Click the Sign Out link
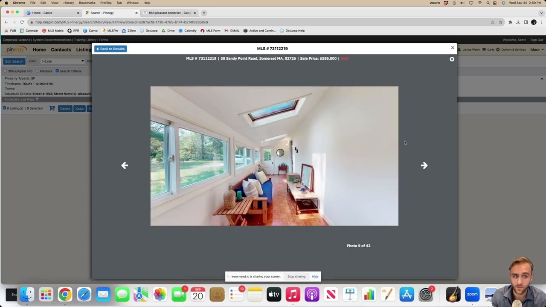546x307 pixels. [x=537, y=40]
